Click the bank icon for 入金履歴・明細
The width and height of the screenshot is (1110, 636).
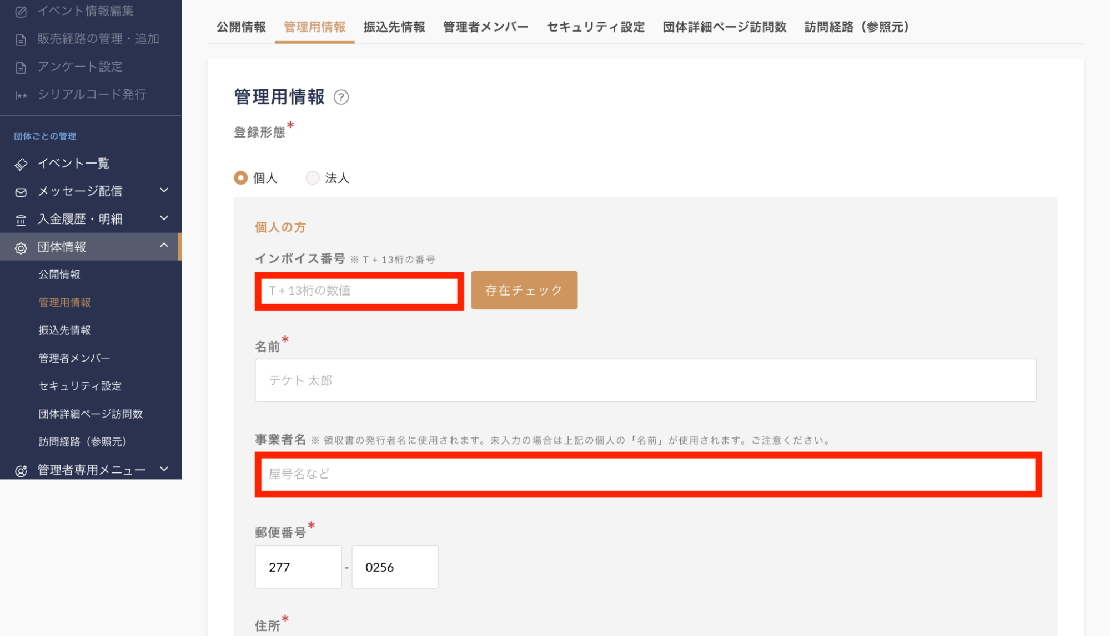pyautogui.click(x=21, y=220)
